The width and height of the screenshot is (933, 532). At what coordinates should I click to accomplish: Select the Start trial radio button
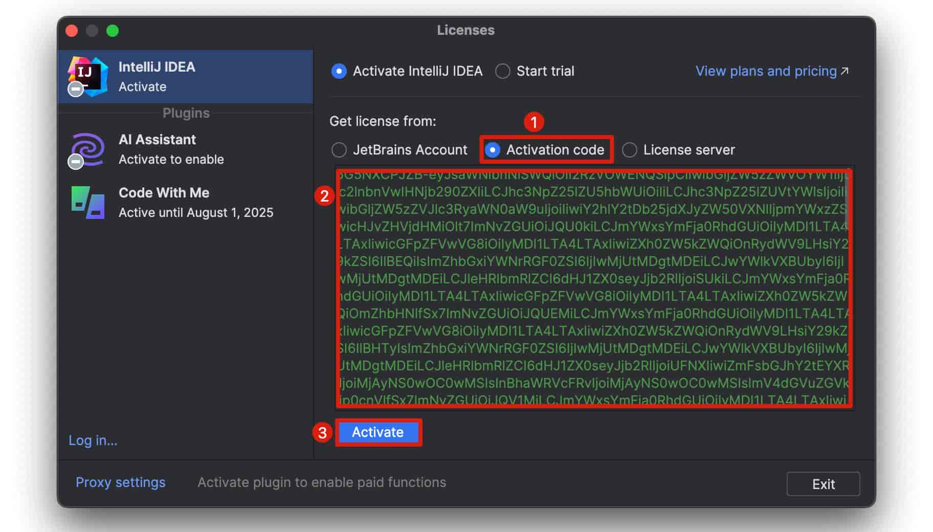(x=503, y=71)
